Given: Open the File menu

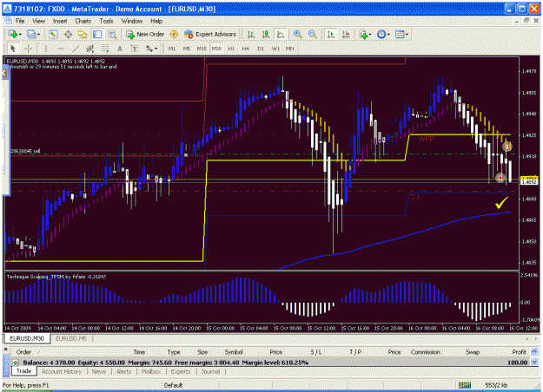Looking at the screenshot, I should (x=20, y=21).
